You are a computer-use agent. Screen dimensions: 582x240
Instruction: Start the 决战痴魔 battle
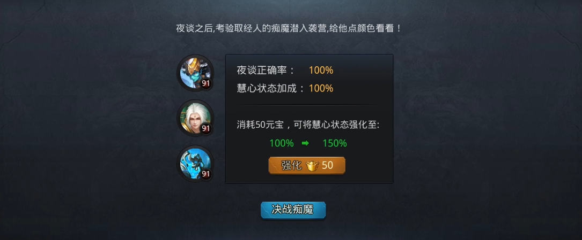[293, 210]
